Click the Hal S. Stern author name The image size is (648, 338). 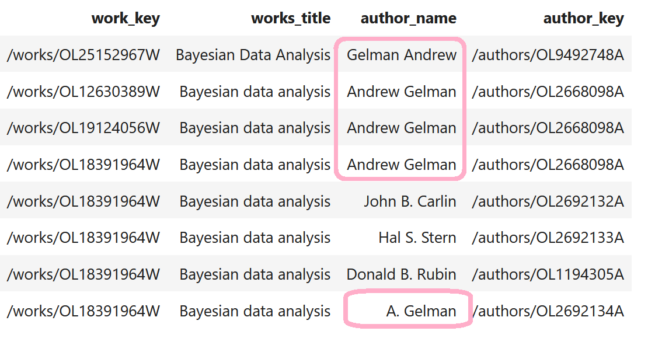(417, 238)
